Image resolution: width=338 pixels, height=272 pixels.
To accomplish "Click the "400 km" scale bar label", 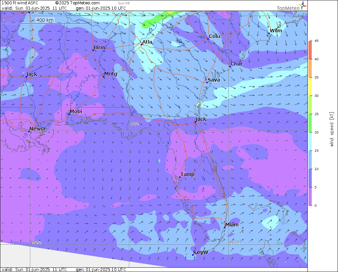I will coord(45,20).
